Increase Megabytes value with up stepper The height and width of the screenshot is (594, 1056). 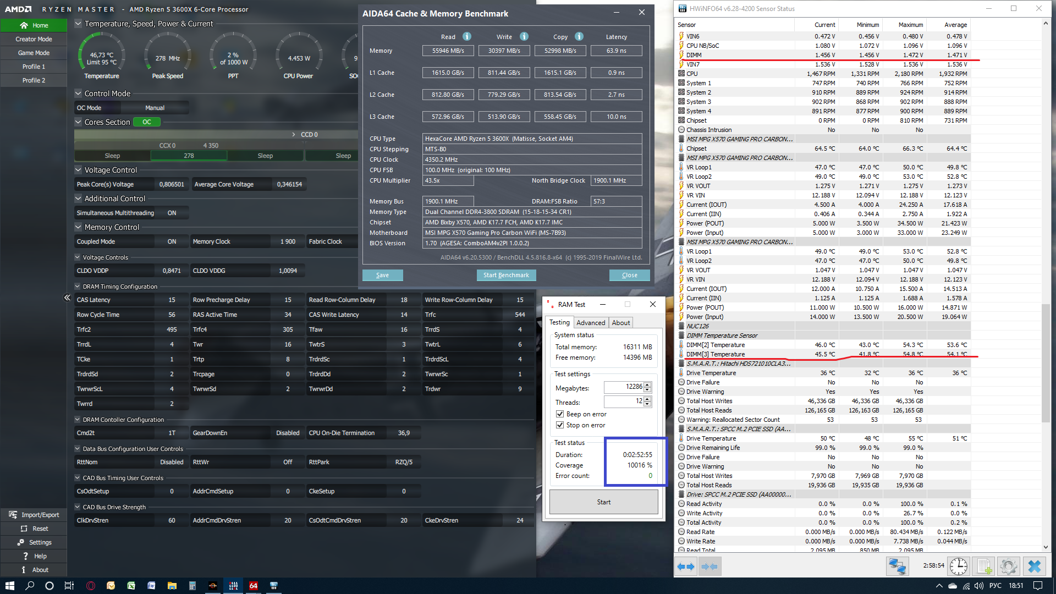pos(647,384)
